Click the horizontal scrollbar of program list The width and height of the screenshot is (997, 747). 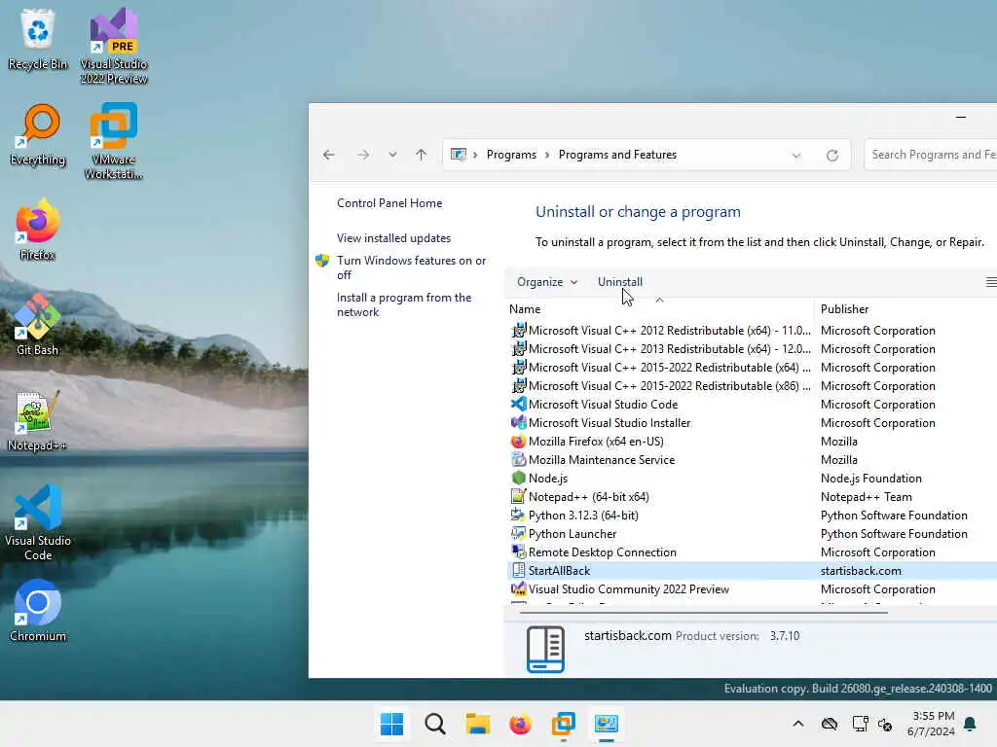pos(703,613)
